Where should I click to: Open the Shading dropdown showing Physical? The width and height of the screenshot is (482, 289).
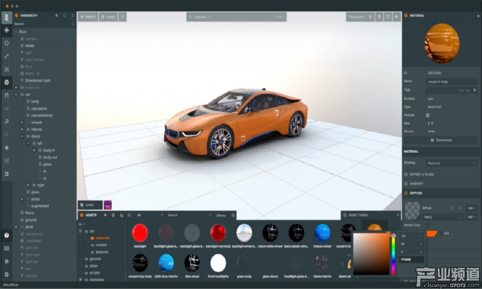[450, 163]
